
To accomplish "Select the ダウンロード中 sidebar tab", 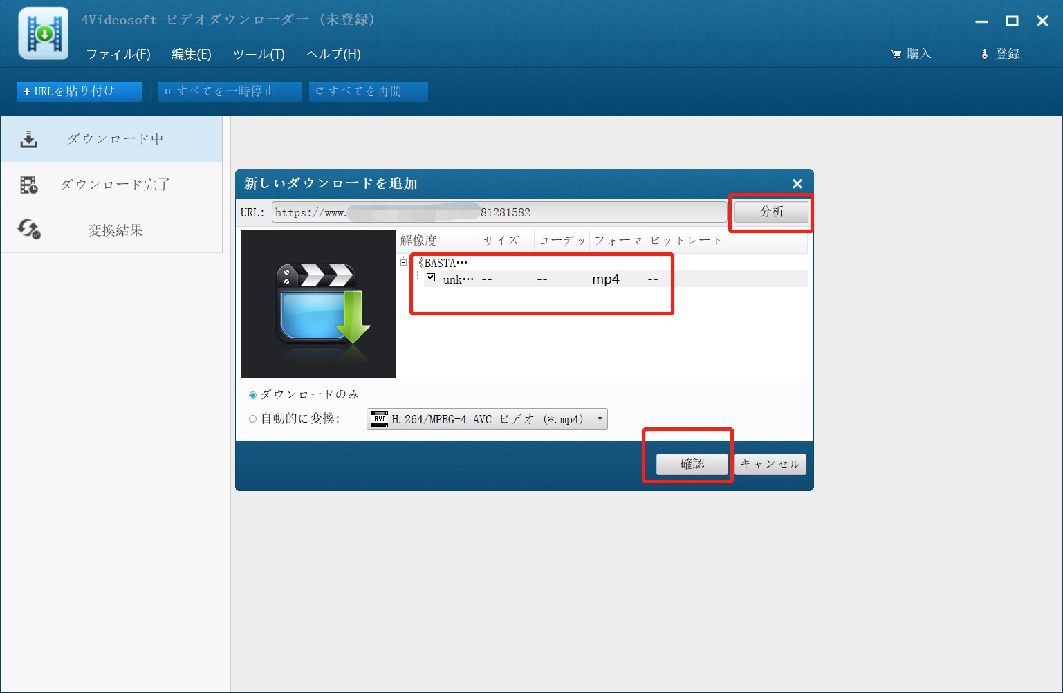I will point(111,139).
